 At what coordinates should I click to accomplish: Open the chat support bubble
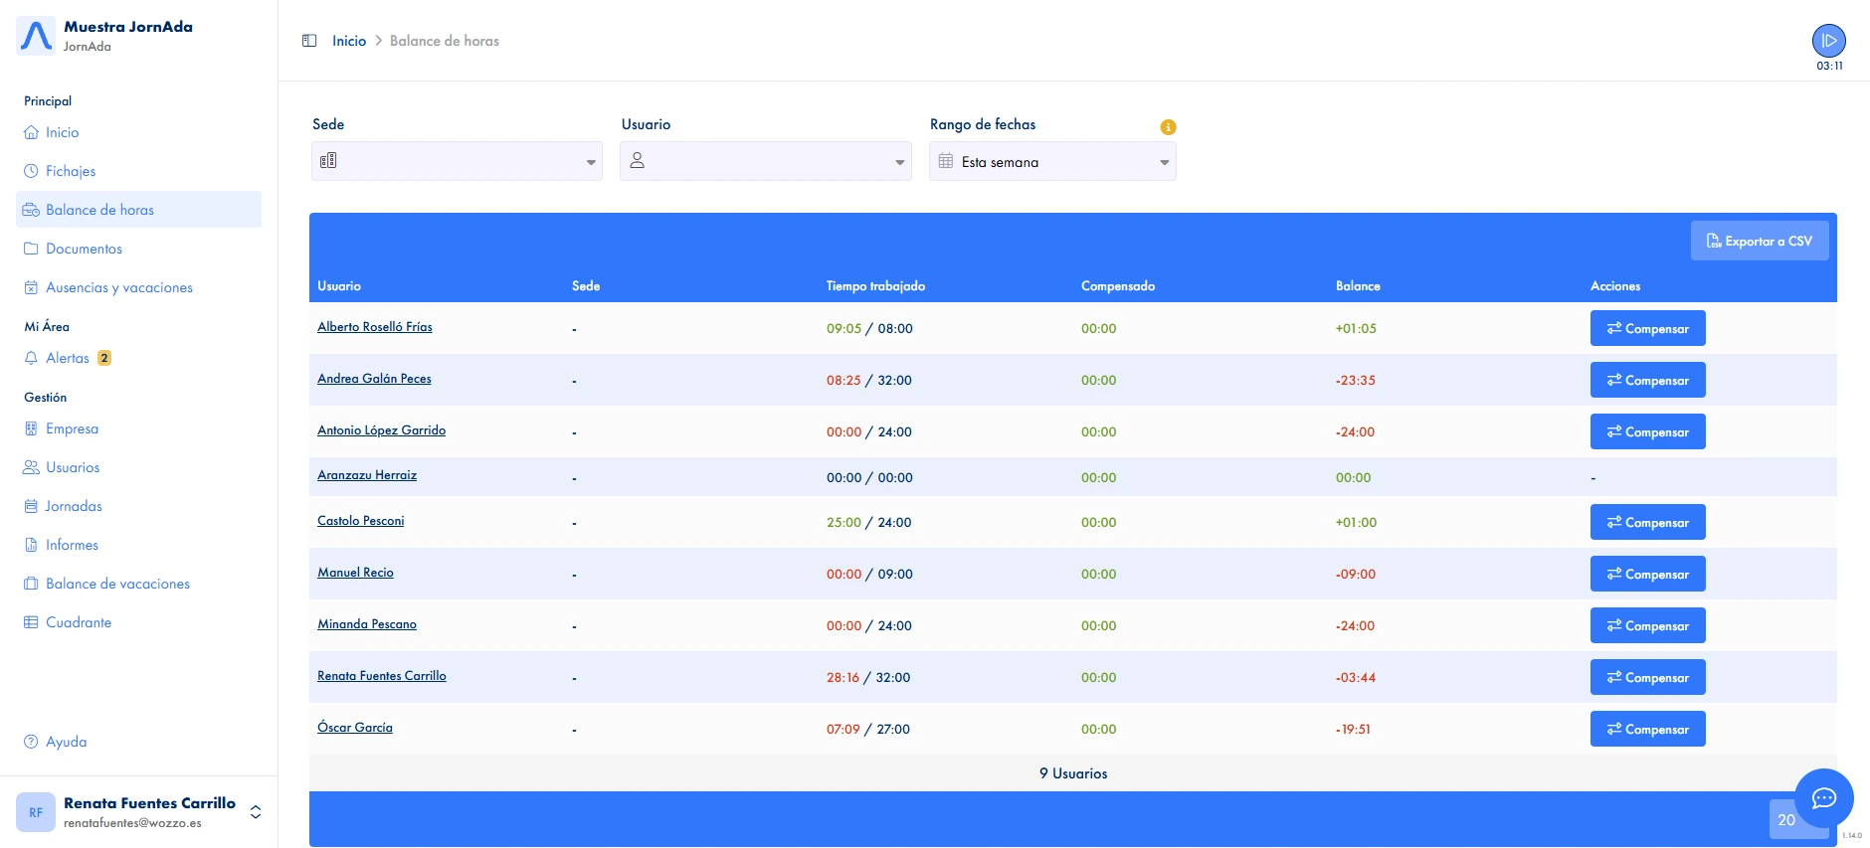pos(1823,797)
